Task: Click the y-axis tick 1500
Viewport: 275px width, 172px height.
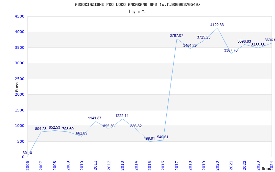Action: [20, 110]
